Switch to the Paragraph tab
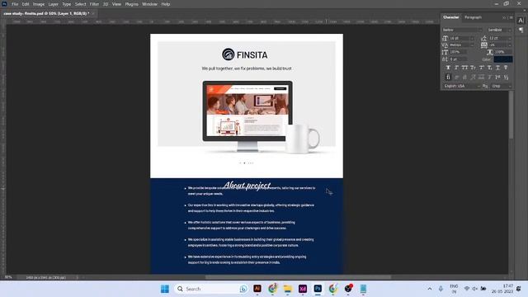The image size is (528, 297). pyautogui.click(x=473, y=17)
